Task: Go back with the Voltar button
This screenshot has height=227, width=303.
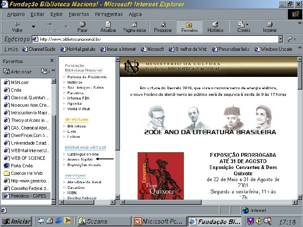Action: pyautogui.click(x=17, y=27)
